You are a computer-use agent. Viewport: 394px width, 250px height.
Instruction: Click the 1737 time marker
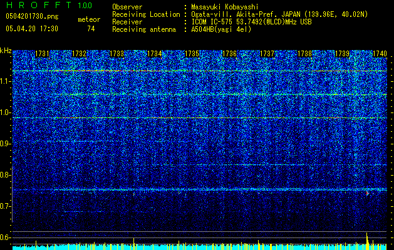[x=267, y=54]
